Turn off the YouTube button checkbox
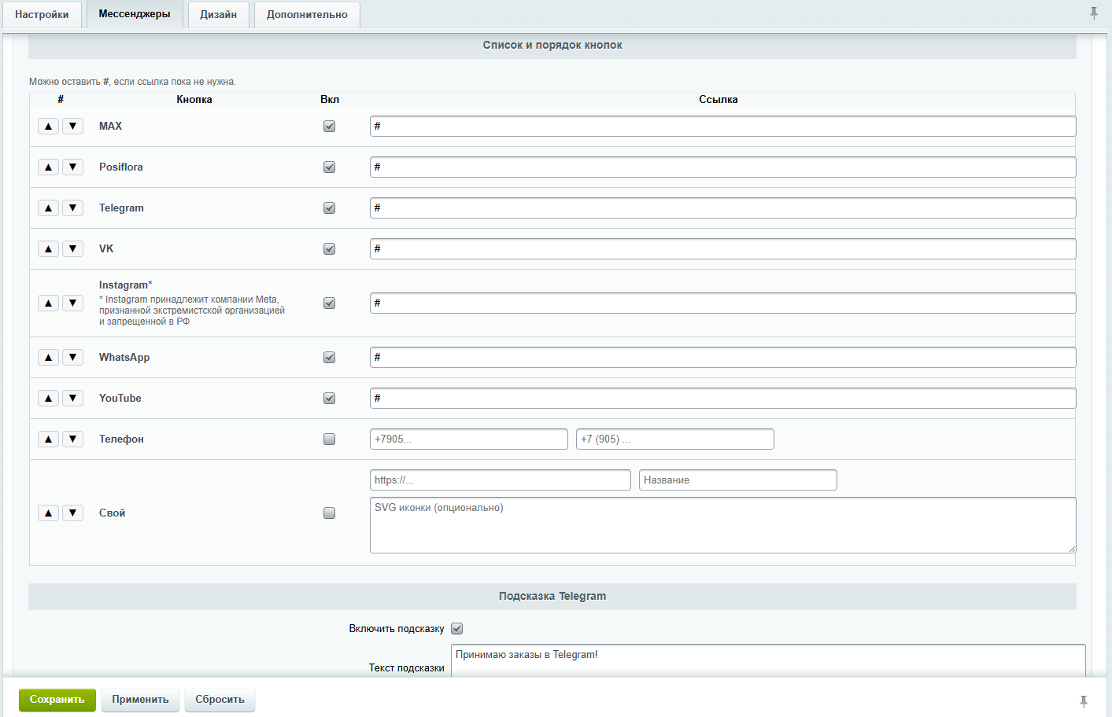 tap(330, 398)
